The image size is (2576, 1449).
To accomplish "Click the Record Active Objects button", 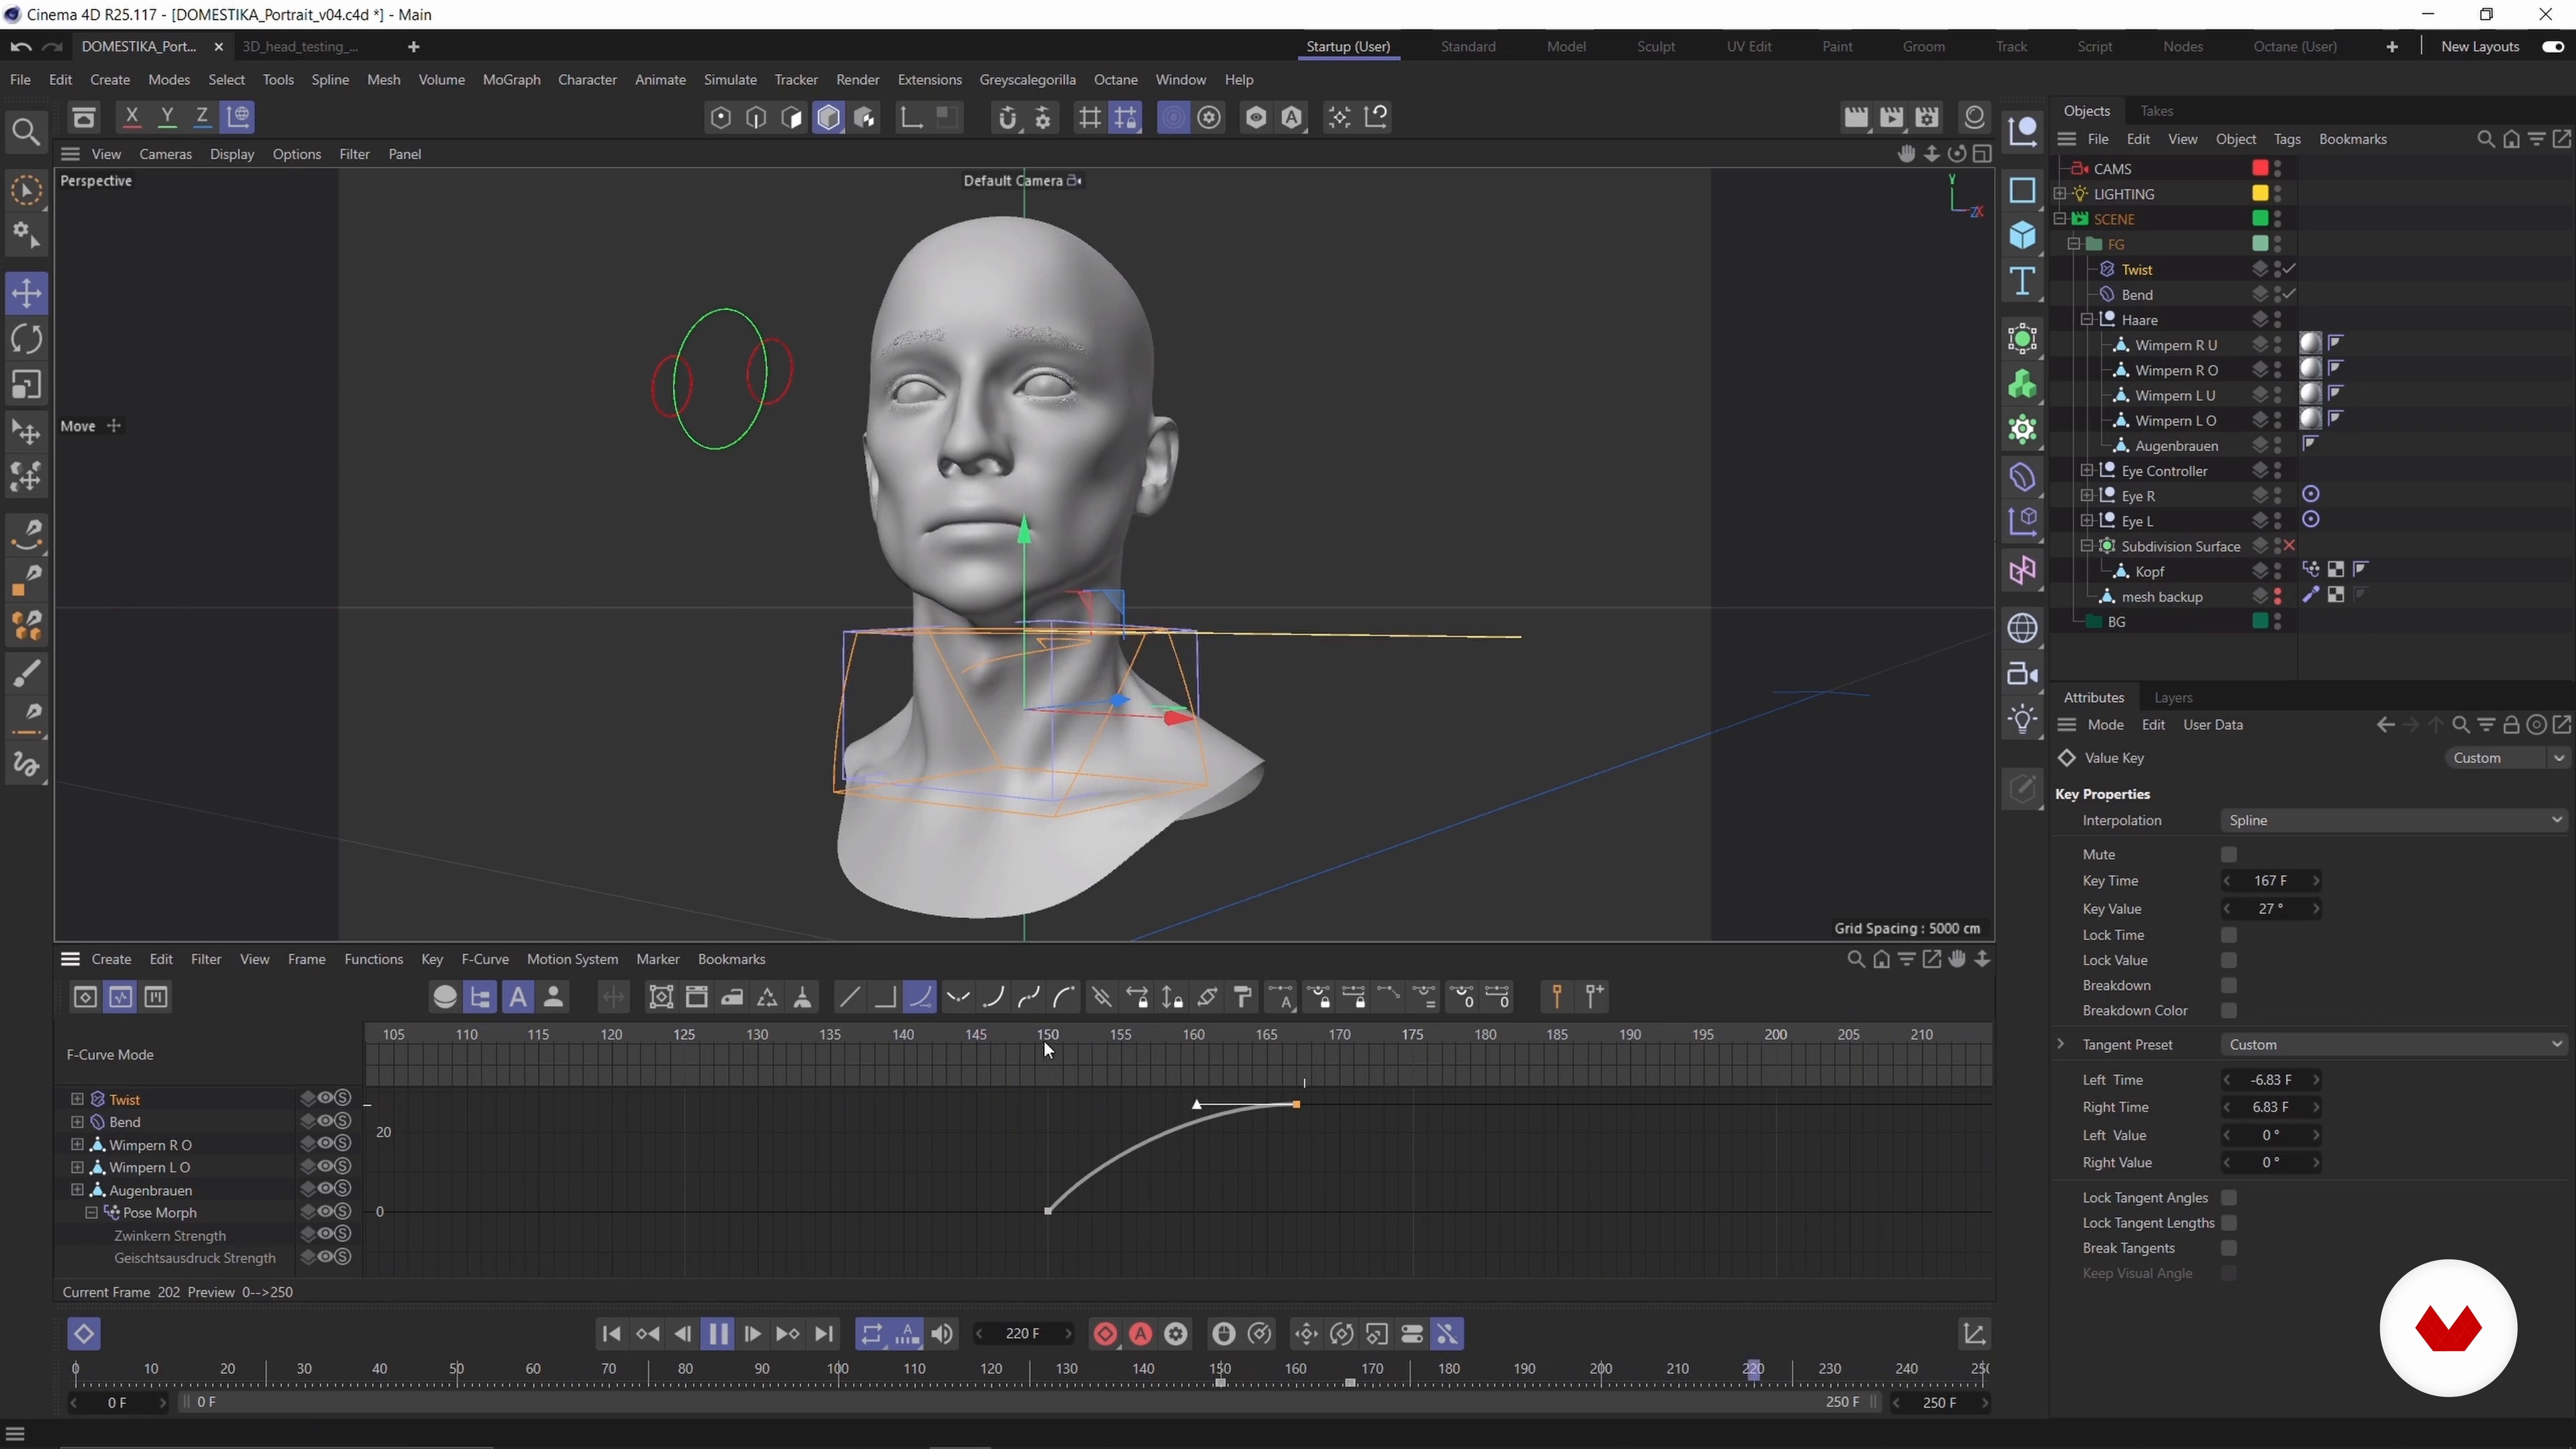I will pyautogui.click(x=1105, y=1334).
